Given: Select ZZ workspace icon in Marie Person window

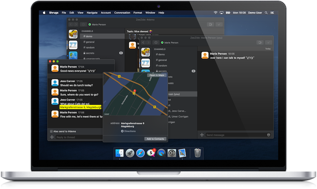Looking at the screenshot, I should coord(146,63).
